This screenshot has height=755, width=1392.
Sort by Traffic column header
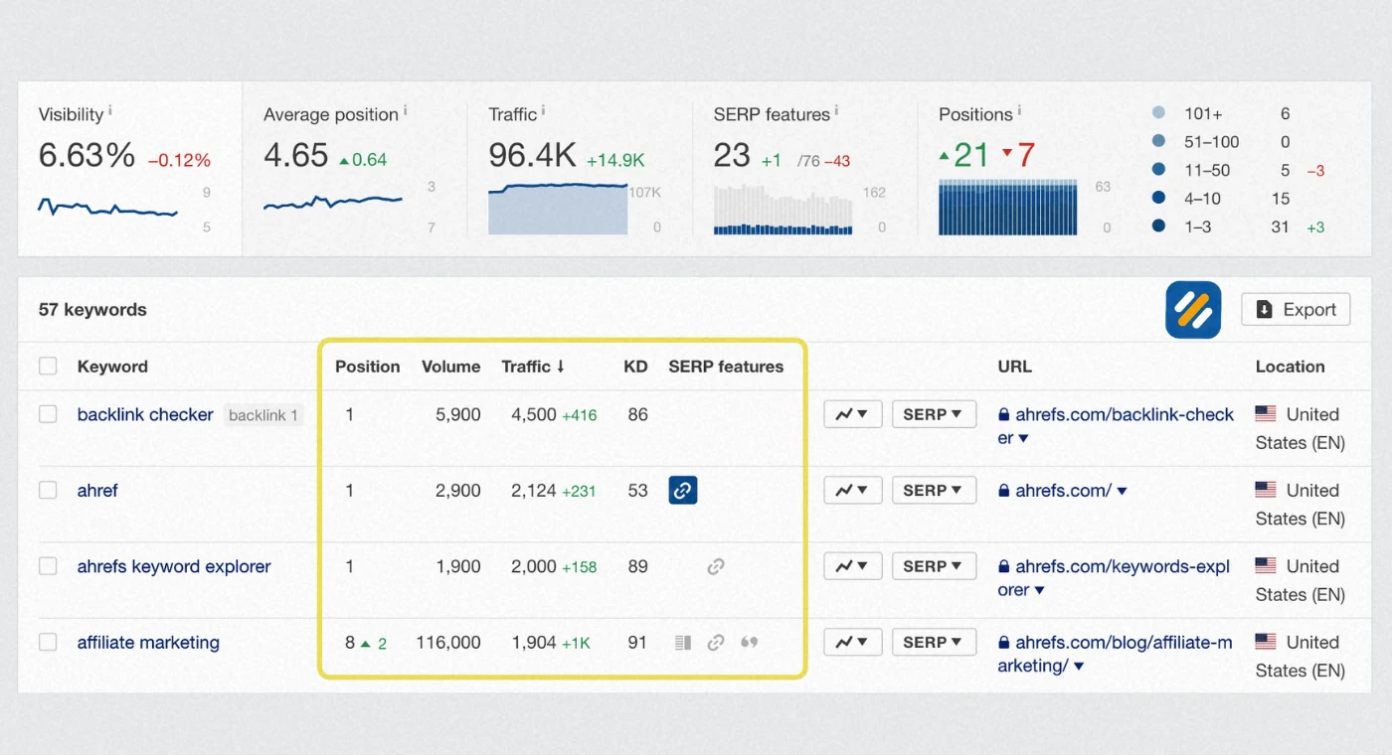point(533,367)
